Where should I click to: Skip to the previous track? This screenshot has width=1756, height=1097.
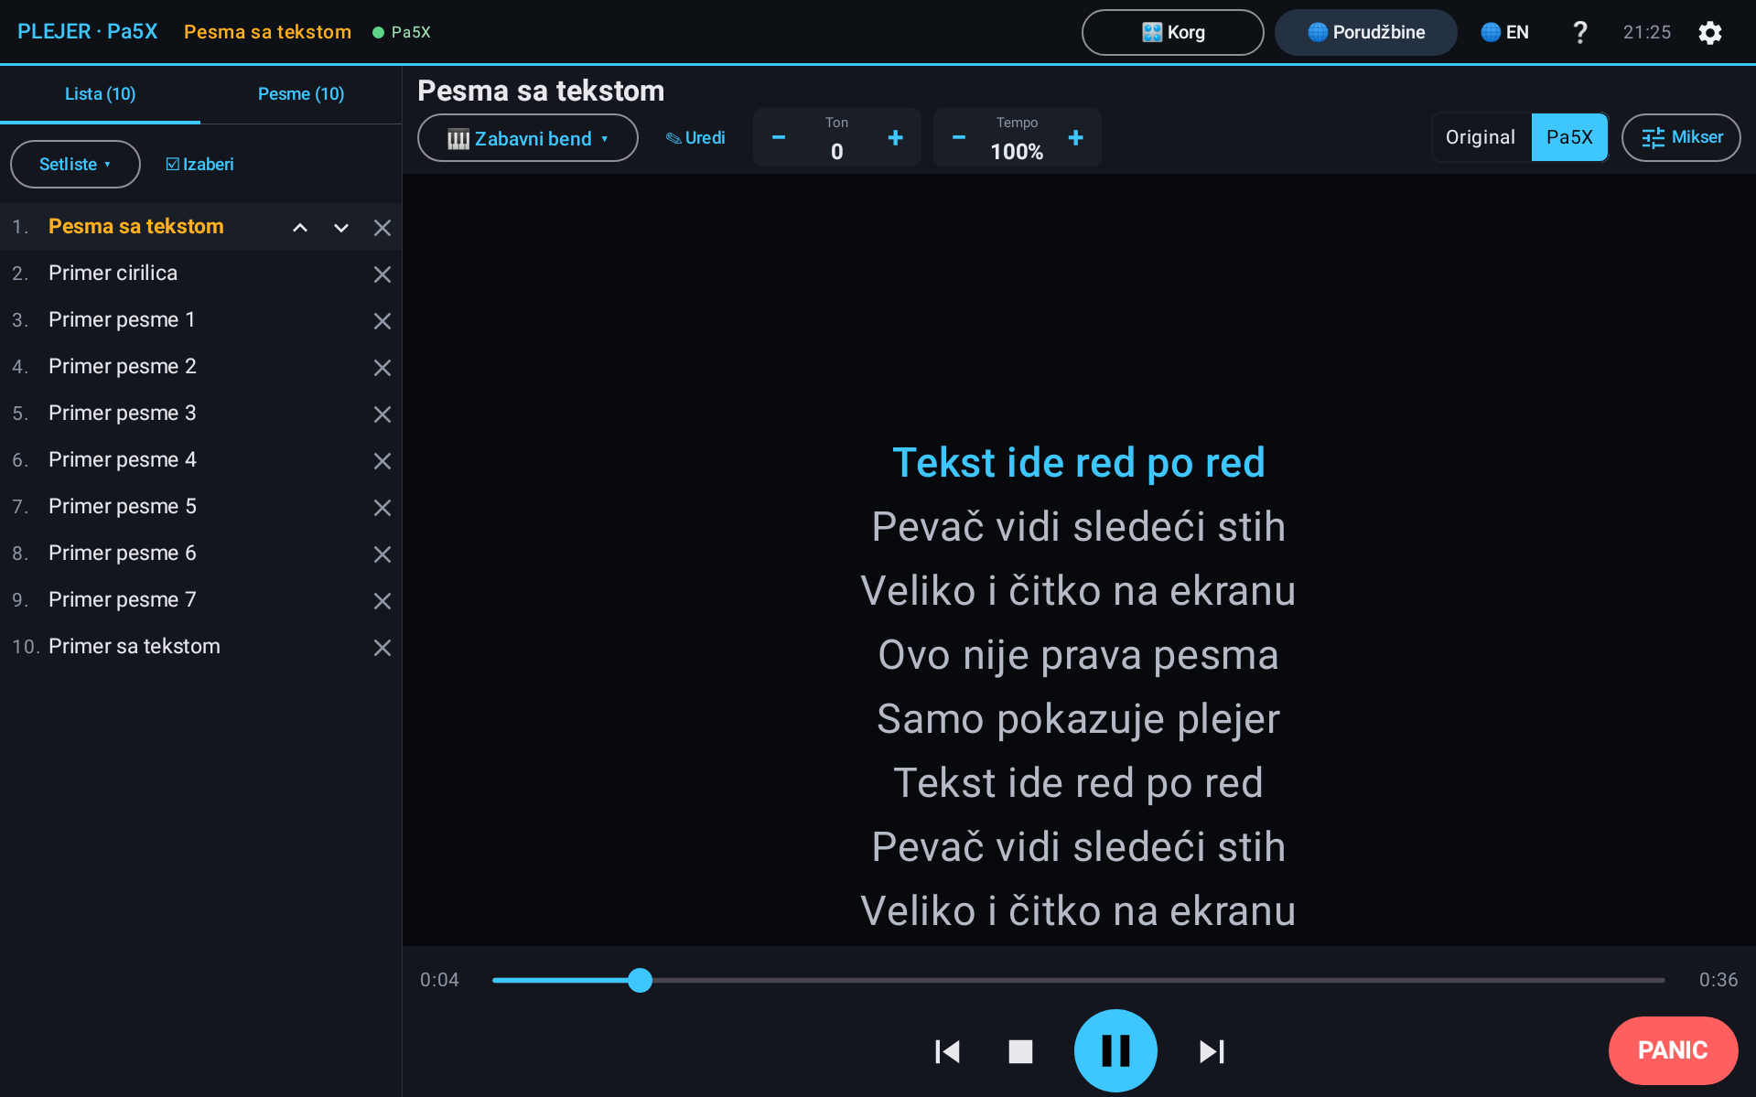pos(947,1051)
